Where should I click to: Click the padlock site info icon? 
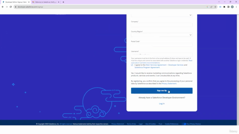(x=16, y=7)
